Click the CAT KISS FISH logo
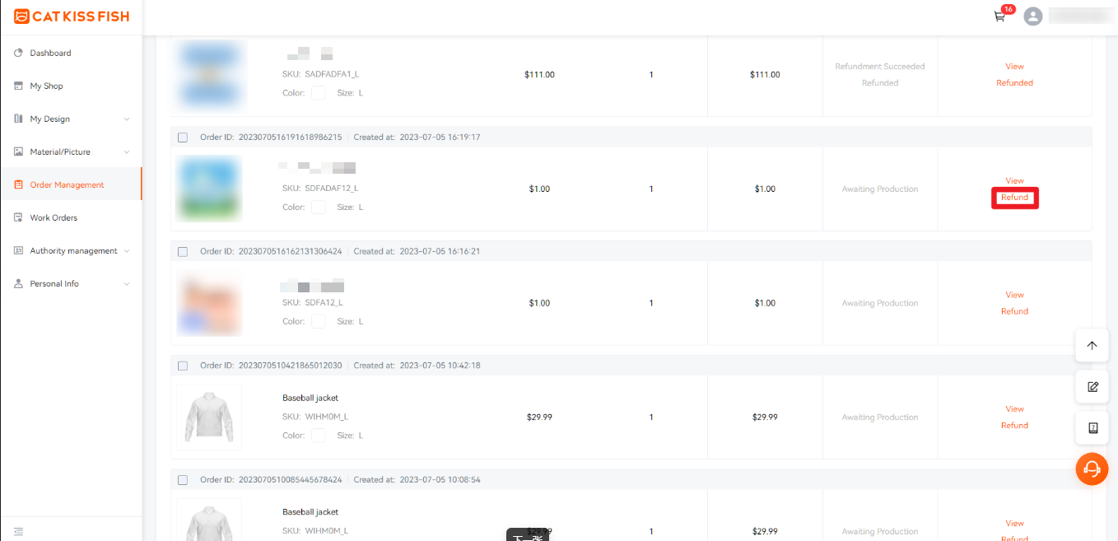The height and width of the screenshot is (541, 1118). [x=72, y=16]
